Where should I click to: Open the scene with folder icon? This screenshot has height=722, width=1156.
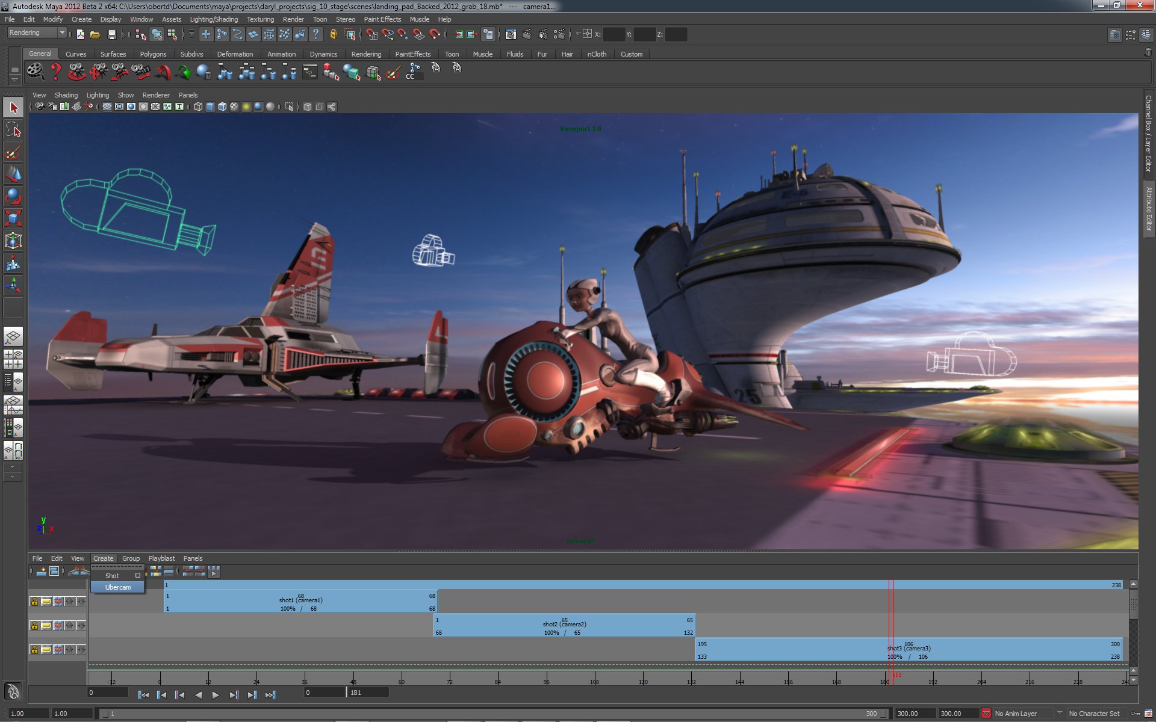(95, 34)
